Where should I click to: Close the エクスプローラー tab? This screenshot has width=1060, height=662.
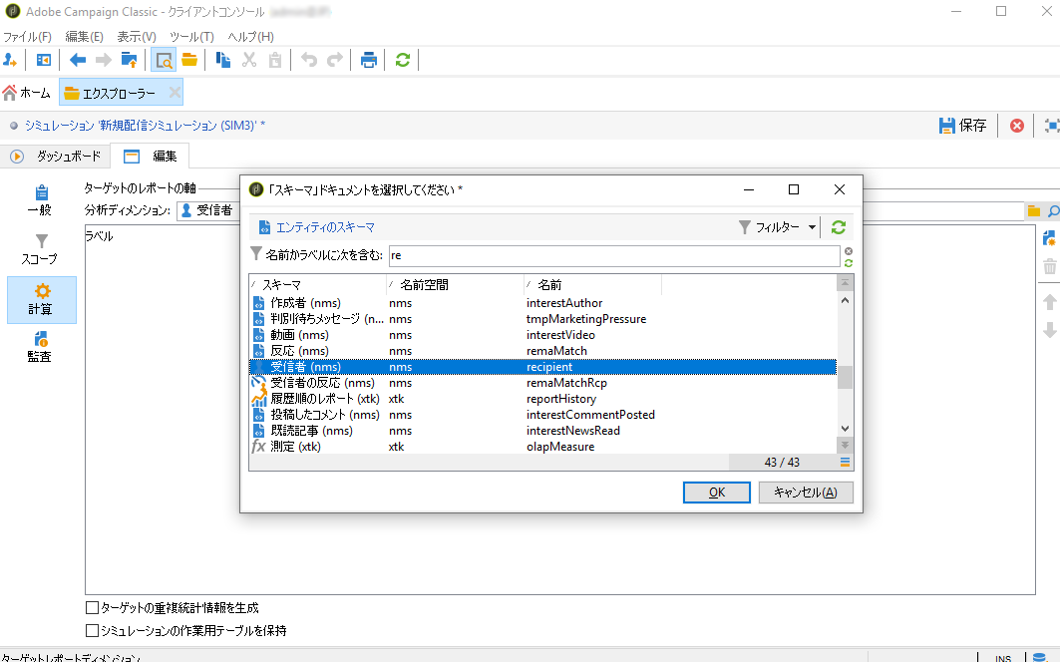176,92
